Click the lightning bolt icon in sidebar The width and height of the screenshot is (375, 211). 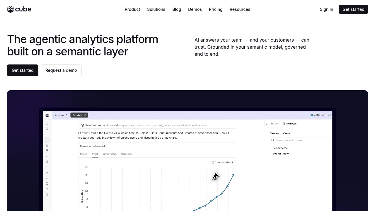(47, 189)
